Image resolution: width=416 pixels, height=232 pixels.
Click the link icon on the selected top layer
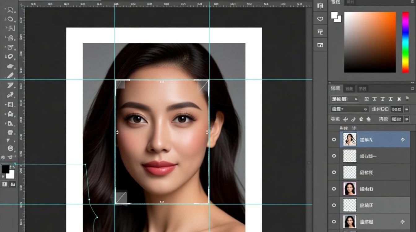click(x=403, y=140)
